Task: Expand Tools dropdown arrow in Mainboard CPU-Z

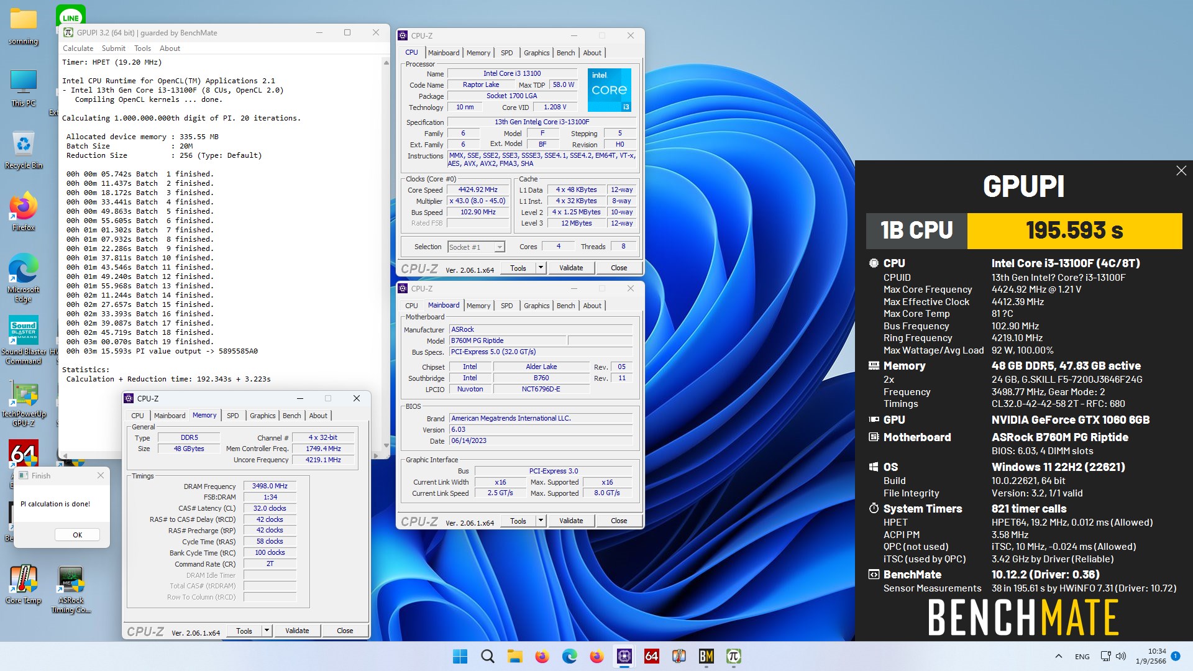Action: click(x=541, y=521)
